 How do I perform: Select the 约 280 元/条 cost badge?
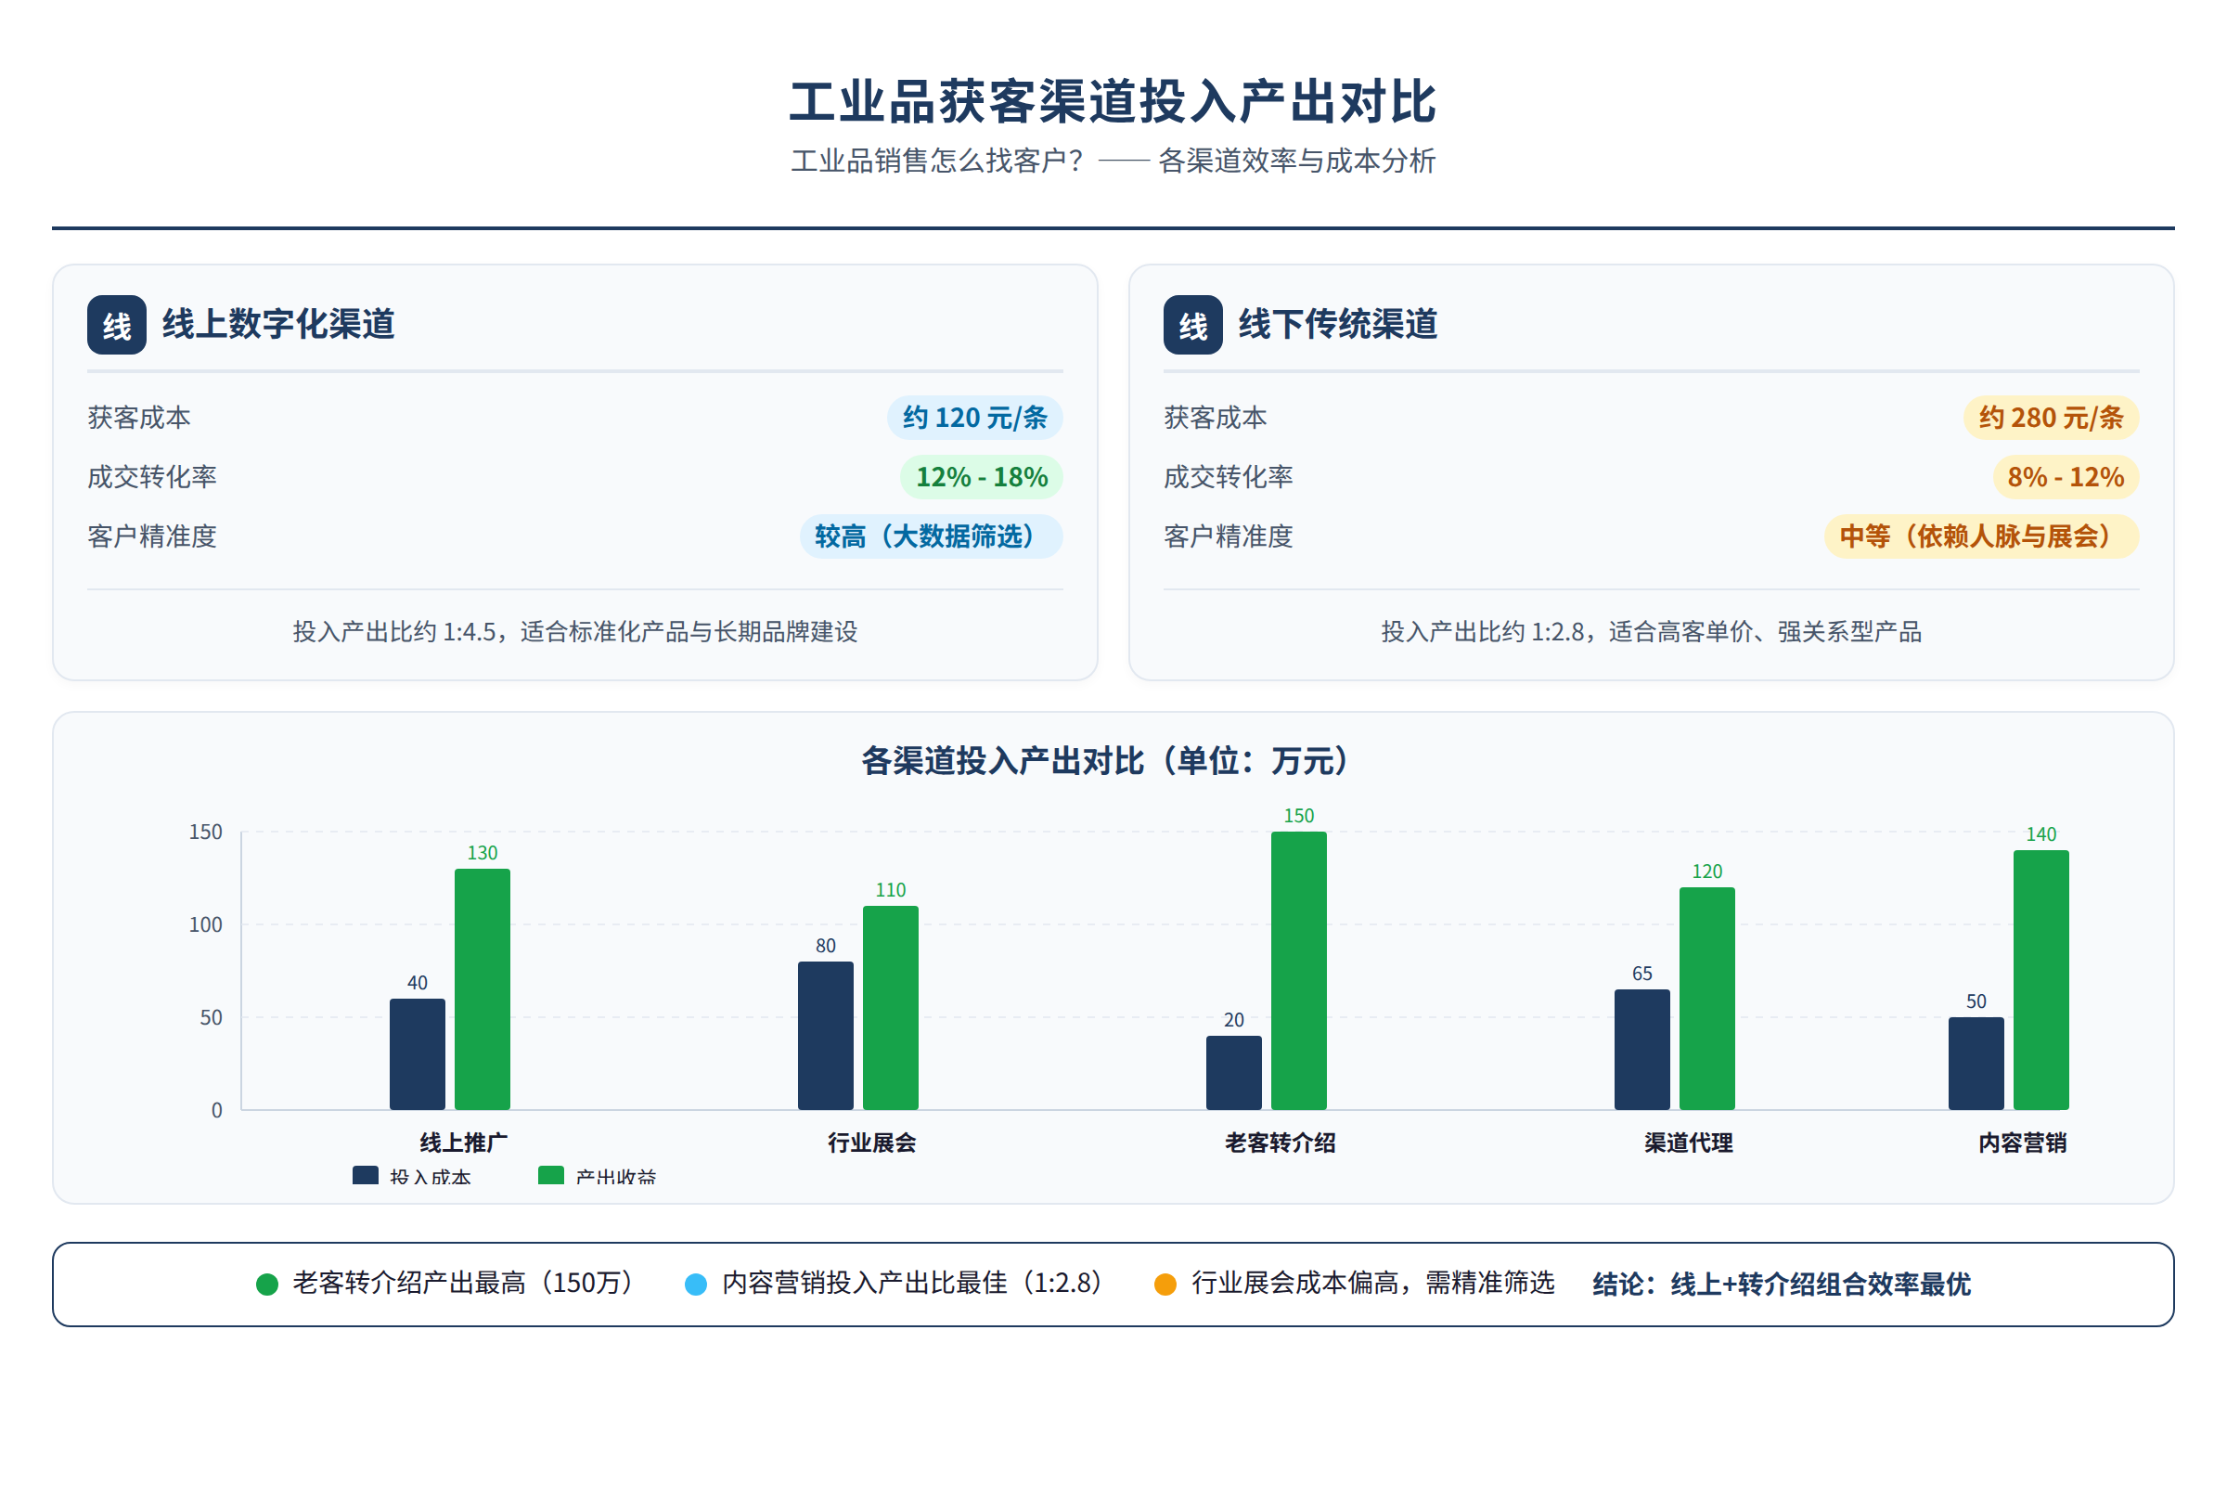[2052, 418]
